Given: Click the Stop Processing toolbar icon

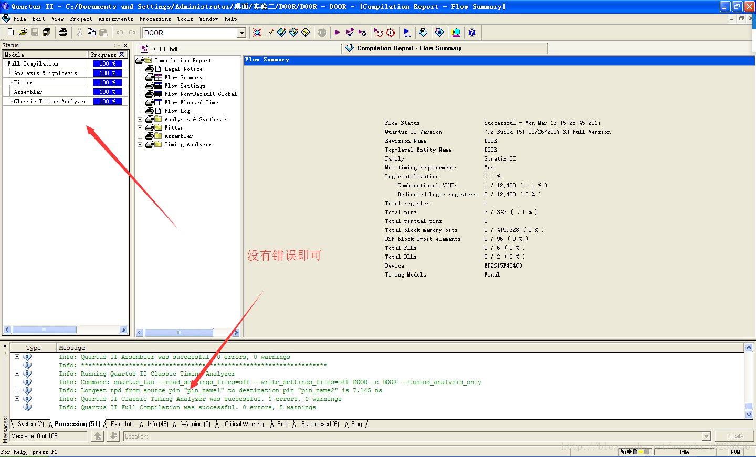Looking at the screenshot, I should [x=322, y=33].
